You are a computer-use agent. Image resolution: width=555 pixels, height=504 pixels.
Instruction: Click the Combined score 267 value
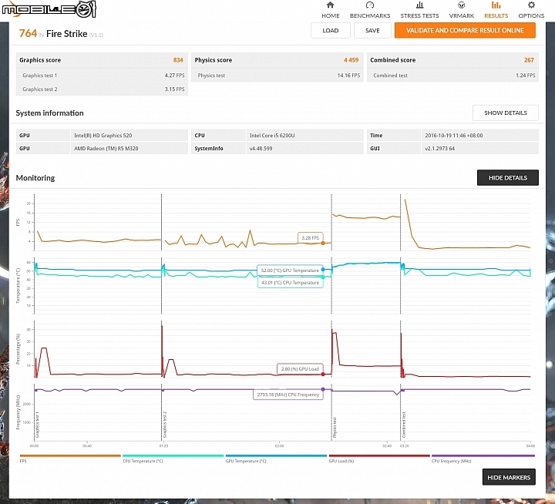pyautogui.click(x=529, y=60)
